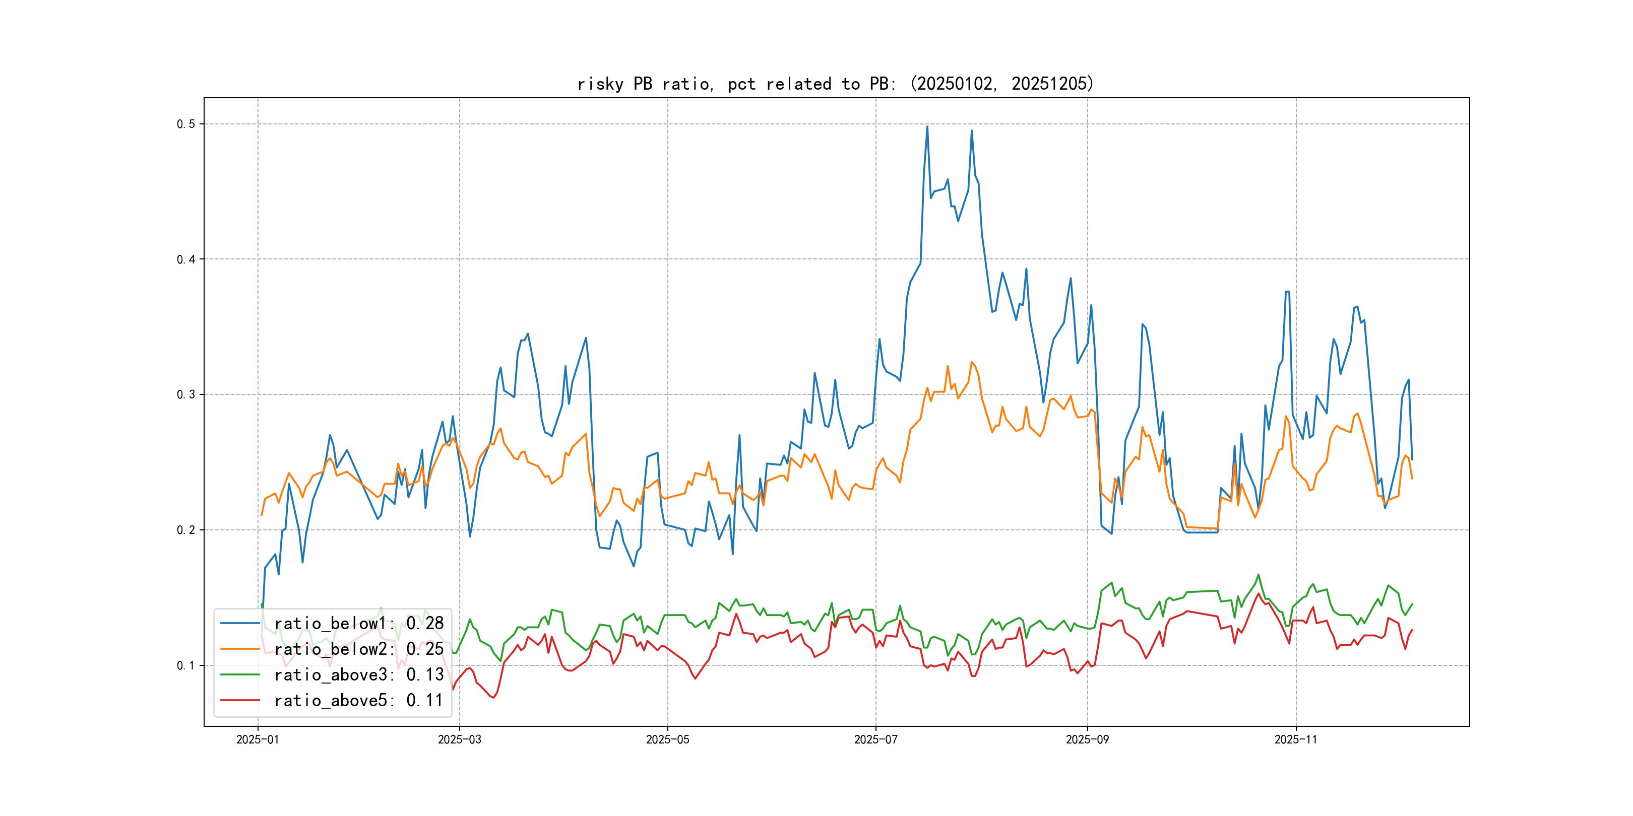The image size is (1633, 816).
Task: Click the 0.5 y-axis tick label
Action: tap(186, 124)
